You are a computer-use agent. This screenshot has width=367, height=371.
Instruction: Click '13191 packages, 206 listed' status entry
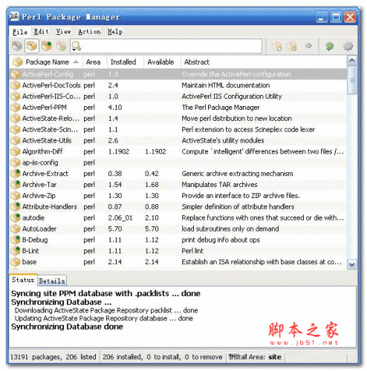[53, 357]
